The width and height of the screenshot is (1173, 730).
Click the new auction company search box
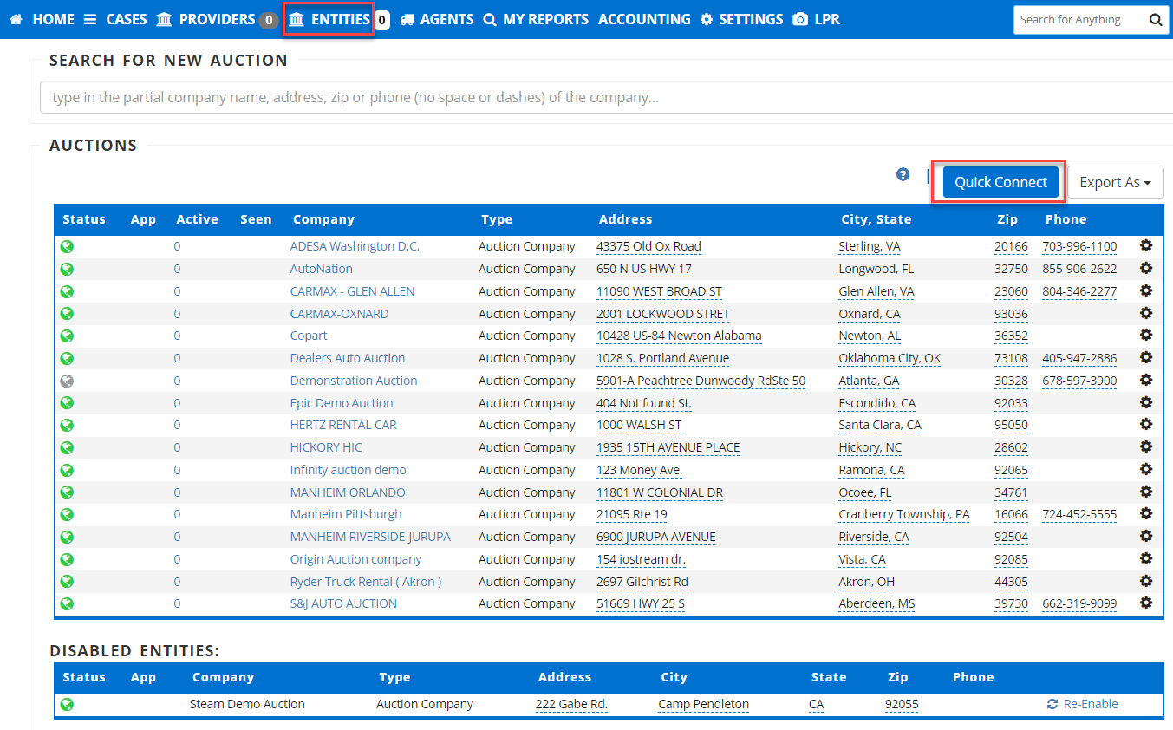click(x=606, y=97)
